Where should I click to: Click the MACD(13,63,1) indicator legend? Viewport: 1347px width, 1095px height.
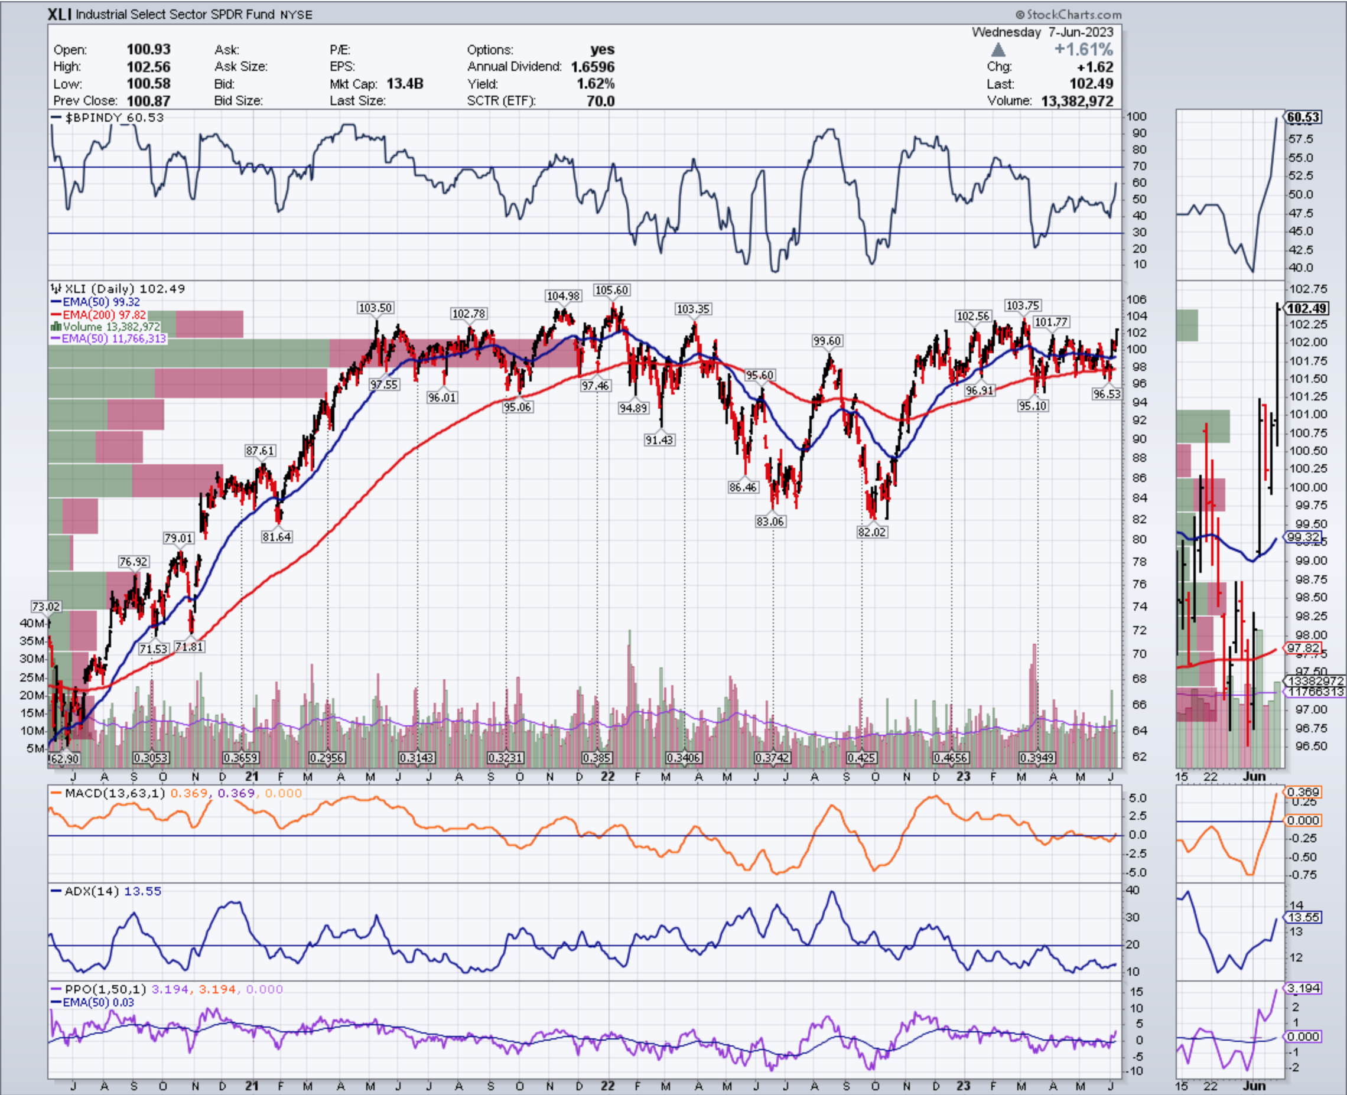pos(177,793)
